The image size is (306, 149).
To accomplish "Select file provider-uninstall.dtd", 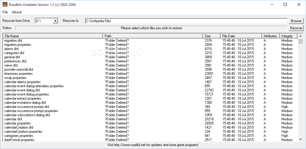I will (19, 69).
